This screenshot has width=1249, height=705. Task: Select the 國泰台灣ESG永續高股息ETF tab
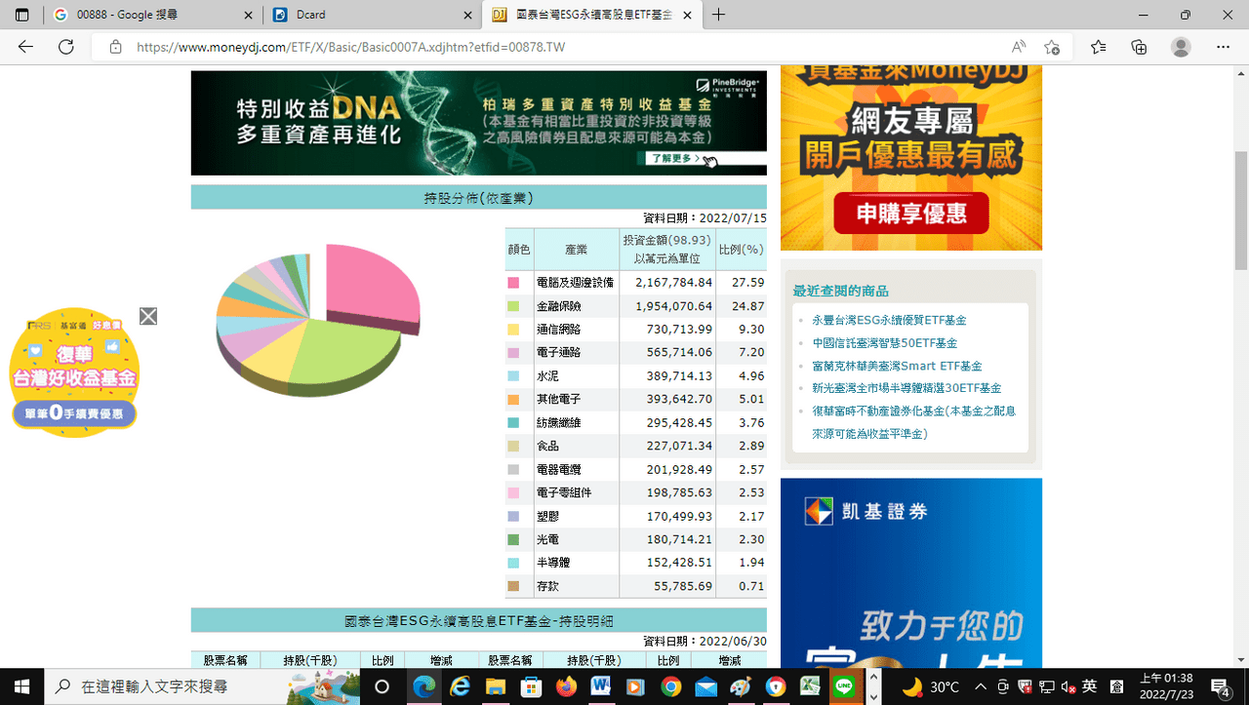(593, 15)
